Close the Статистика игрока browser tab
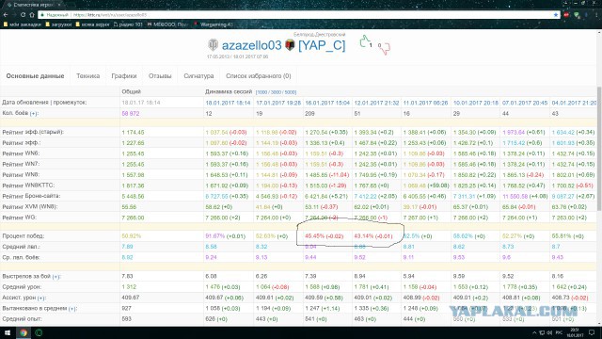Image resolution: width=602 pixels, height=339 pixels. tap(59, 5)
